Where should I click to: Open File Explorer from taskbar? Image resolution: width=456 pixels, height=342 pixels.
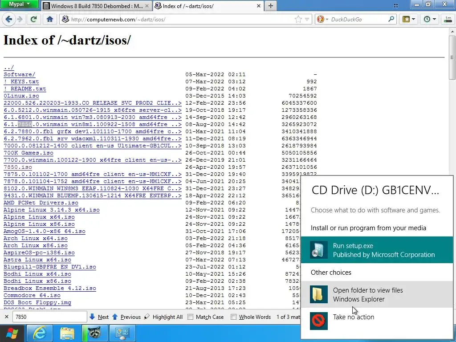(x=67, y=333)
